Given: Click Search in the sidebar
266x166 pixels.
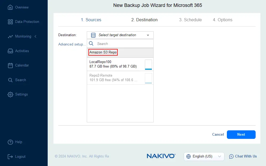Looking at the screenshot, I should [21, 80].
